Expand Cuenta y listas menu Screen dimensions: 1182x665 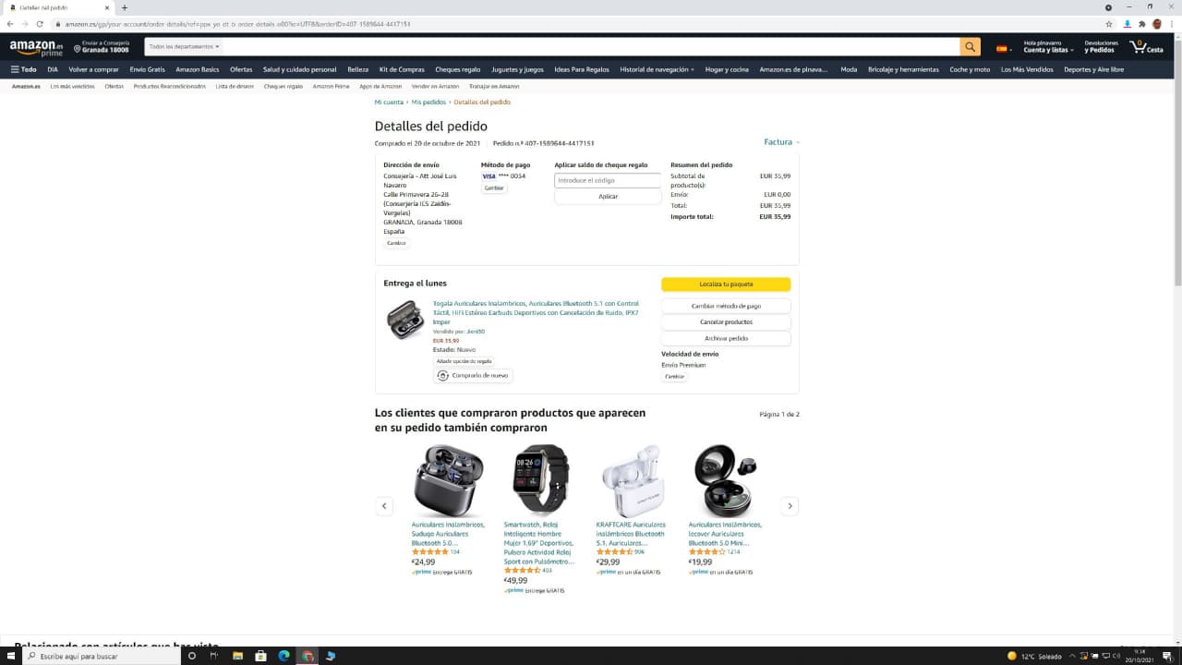[1048, 50]
